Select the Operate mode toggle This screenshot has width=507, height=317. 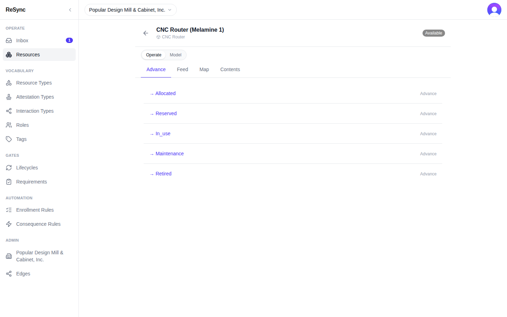(x=154, y=55)
